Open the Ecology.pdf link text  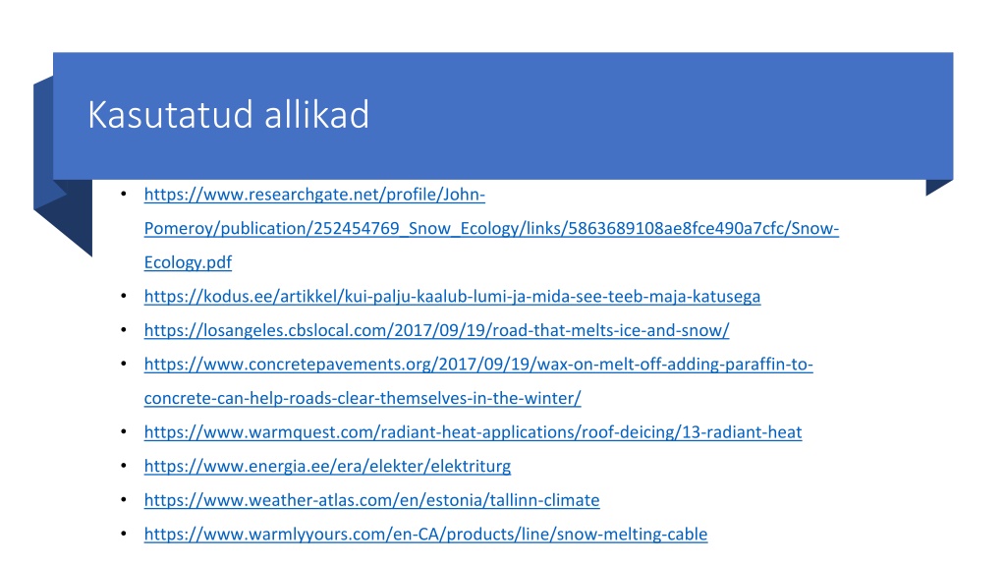point(188,262)
